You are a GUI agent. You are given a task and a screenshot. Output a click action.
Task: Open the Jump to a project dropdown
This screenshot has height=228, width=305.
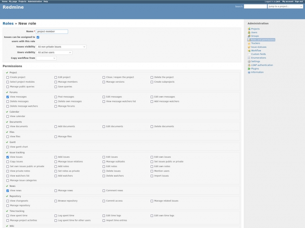[x=285, y=6]
